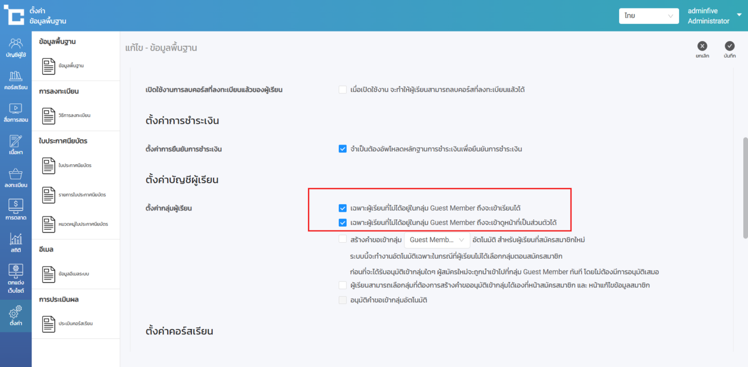Image resolution: width=748 pixels, height=367 pixels.
Task: Open บัญชีผู้ใช้ user accounts in sidebar
Action: 16,47
